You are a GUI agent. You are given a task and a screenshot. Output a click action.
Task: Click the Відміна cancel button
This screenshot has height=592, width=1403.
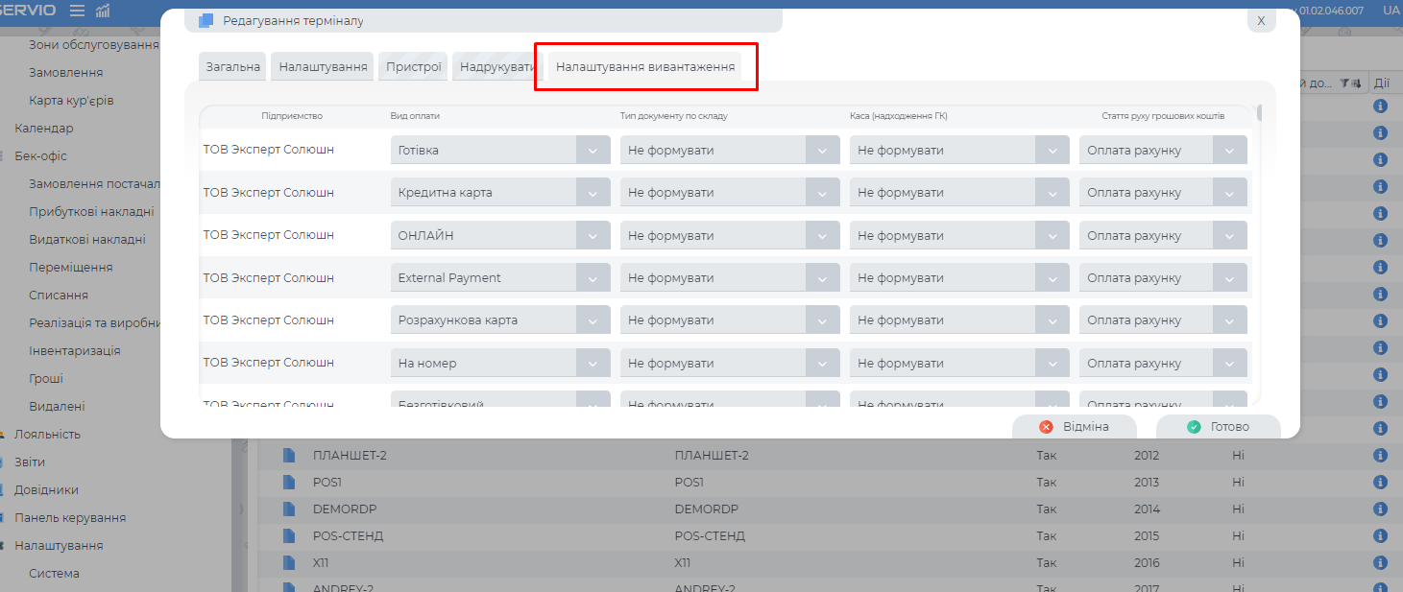pos(1075,427)
